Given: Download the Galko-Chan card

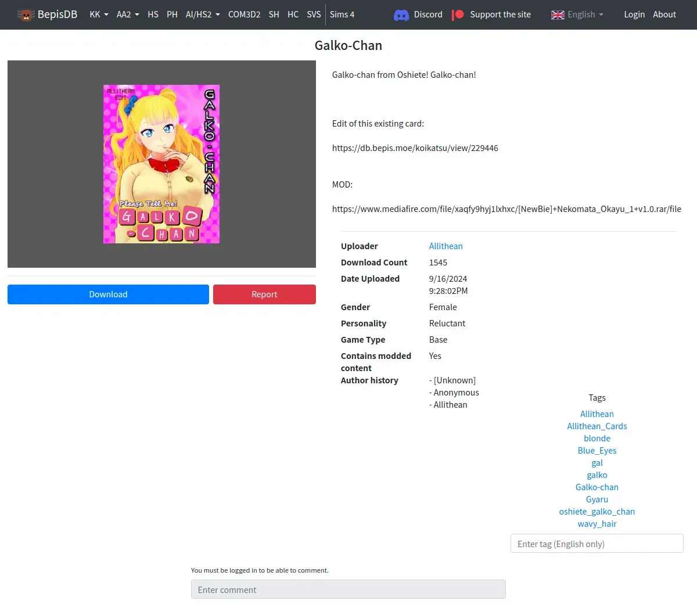Looking at the screenshot, I should [108, 294].
